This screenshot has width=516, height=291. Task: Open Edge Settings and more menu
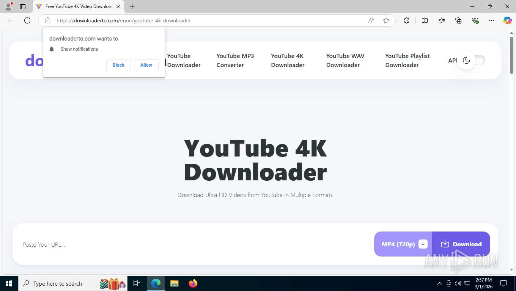click(492, 20)
